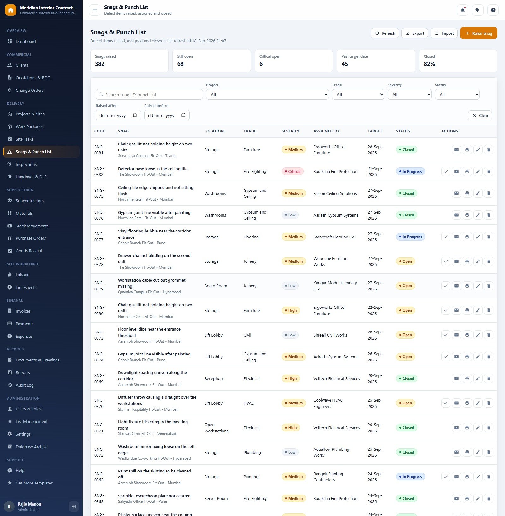Open the help question-mark icon in header
The height and width of the screenshot is (516, 505).
[x=493, y=10]
